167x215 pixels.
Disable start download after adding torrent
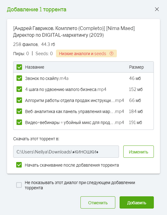[x=19, y=165]
